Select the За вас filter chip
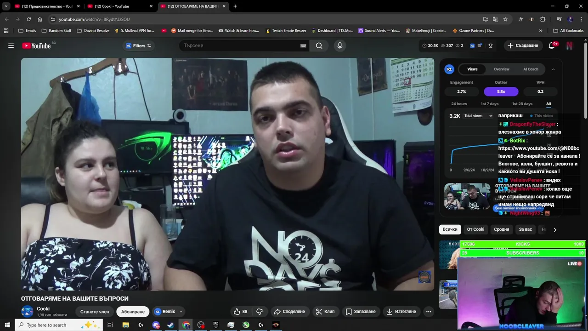 (525, 229)
